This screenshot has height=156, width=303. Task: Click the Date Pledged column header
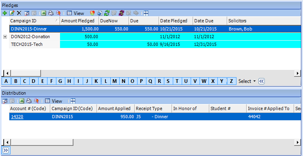pos(176,21)
